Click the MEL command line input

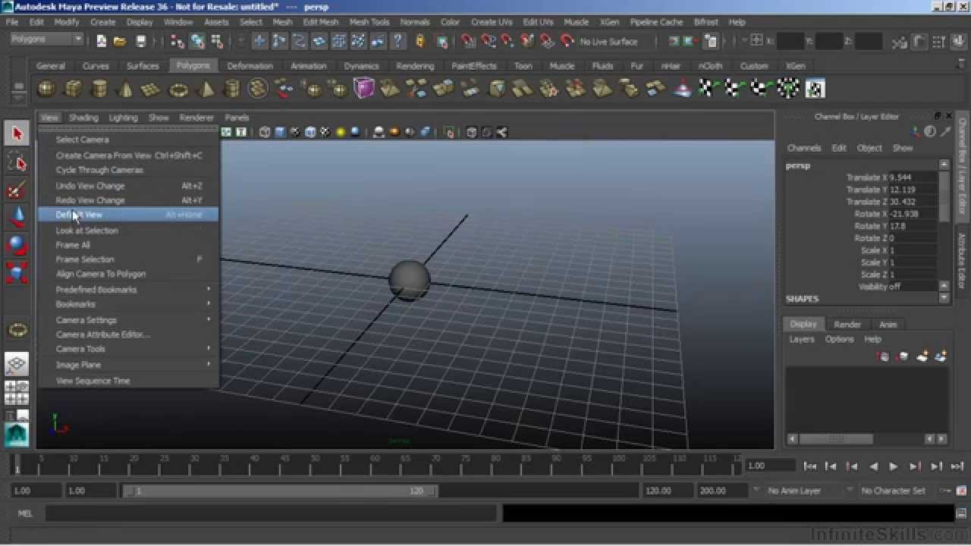(x=271, y=513)
